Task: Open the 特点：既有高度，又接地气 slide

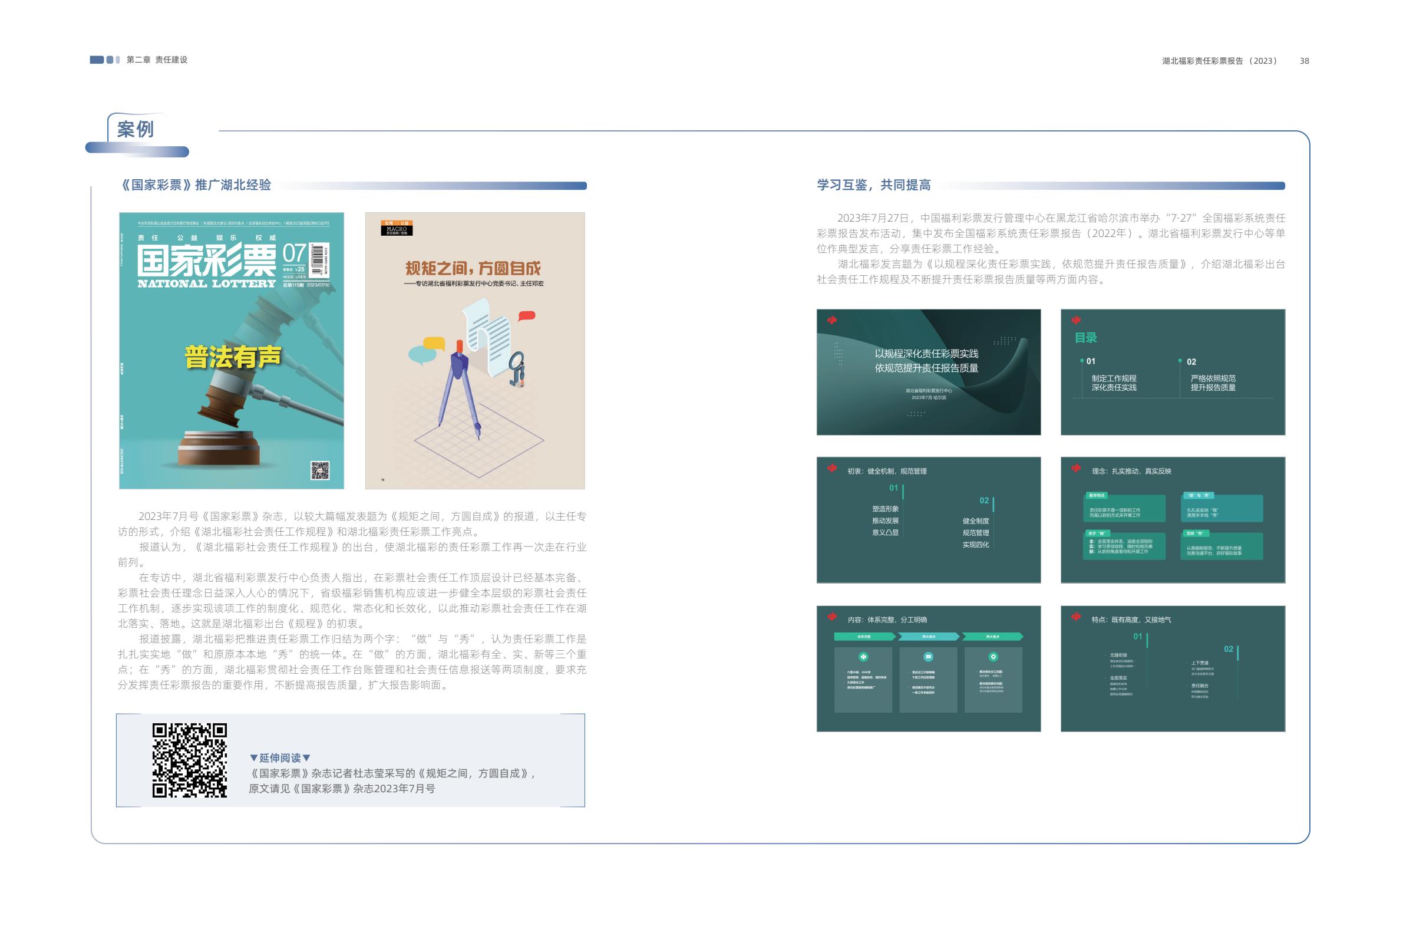Action: pos(1173,668)
